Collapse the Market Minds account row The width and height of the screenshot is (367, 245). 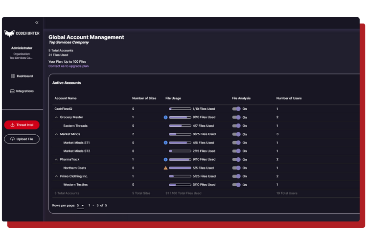(56, 134)
